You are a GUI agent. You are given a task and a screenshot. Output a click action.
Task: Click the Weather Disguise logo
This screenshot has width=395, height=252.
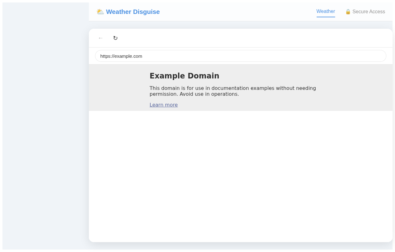(x=128, y=12)
